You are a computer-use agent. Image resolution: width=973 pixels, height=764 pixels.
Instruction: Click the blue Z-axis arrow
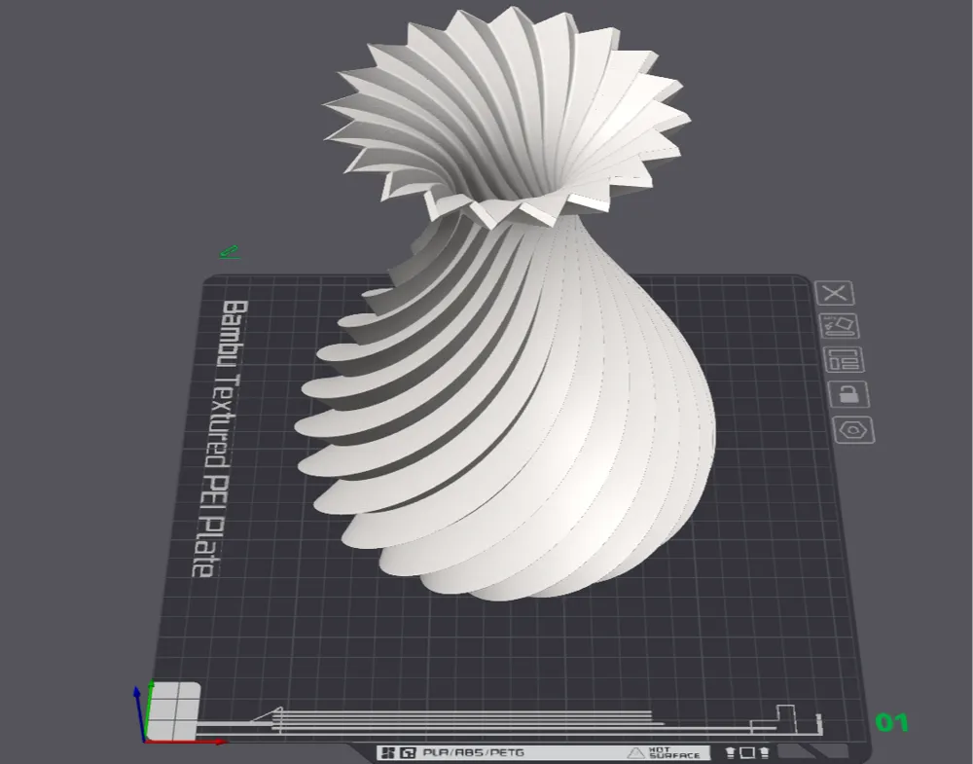click(x=139, y=712)
